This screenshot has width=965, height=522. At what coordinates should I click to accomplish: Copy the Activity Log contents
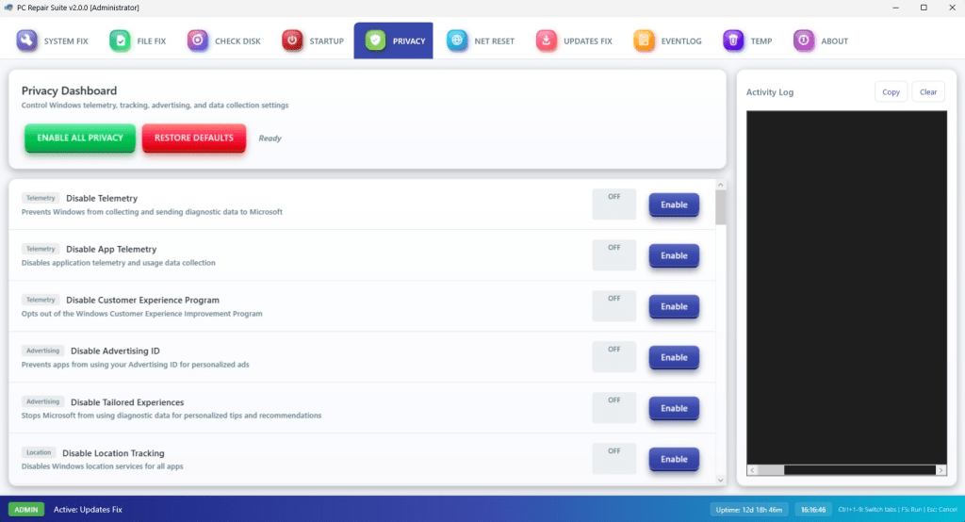point(891,91)
